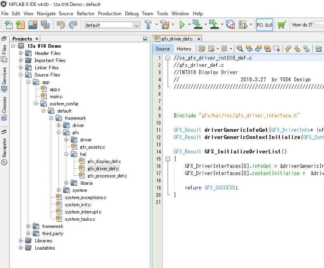Toggle Bookmark icon in editor toolbar
The width and height of the screenshot is (324, 268).
click(x=307, y=49)
